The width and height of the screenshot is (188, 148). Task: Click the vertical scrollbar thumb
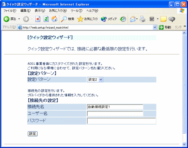click(x=184, y=84)
